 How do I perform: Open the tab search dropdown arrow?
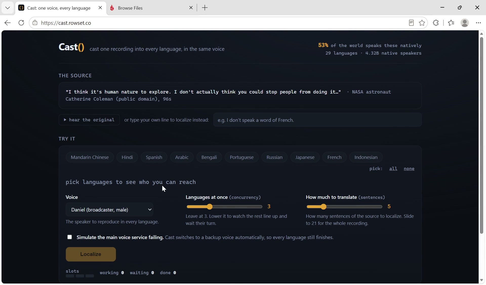tap(8, 8)
